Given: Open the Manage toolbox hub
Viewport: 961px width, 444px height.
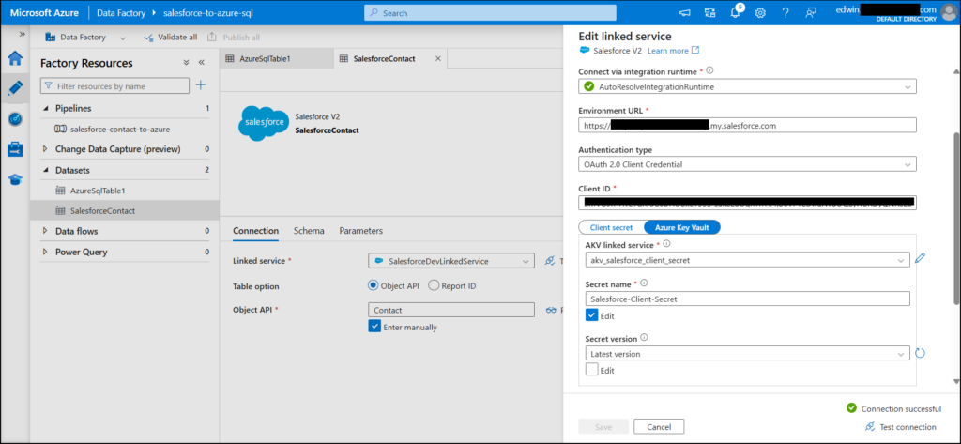Looking at the screenshot, I should [x=15, y=149].
